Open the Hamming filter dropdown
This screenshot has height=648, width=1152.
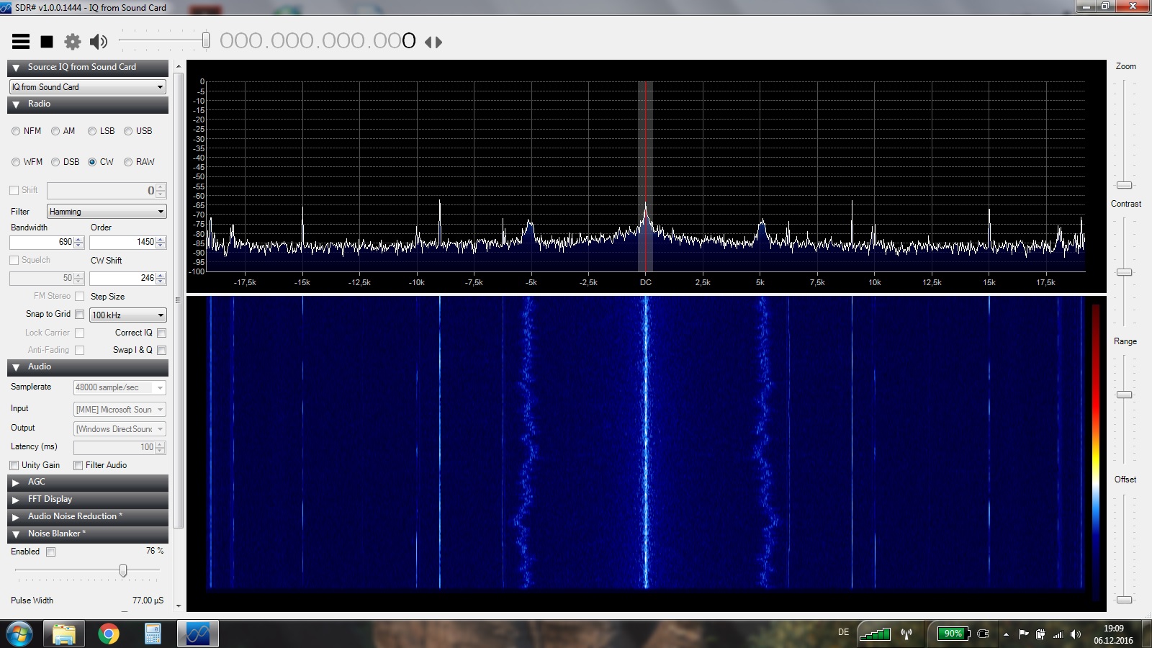click(107, 212)
